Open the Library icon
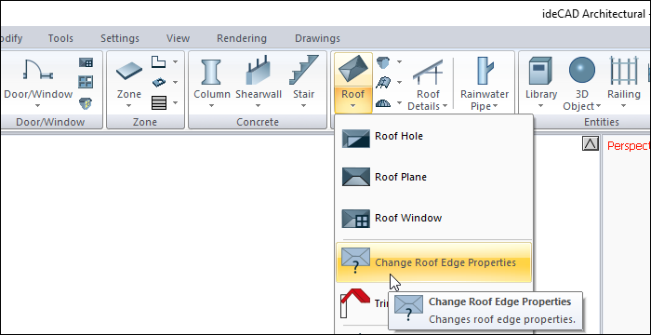 point(540,71)
